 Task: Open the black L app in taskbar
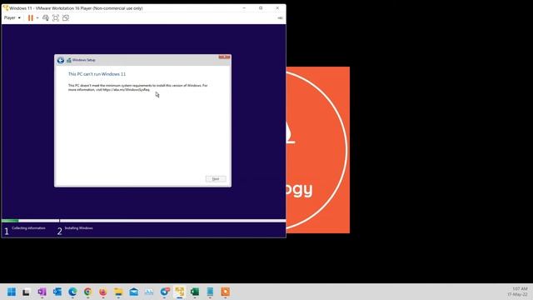(26, 292)
